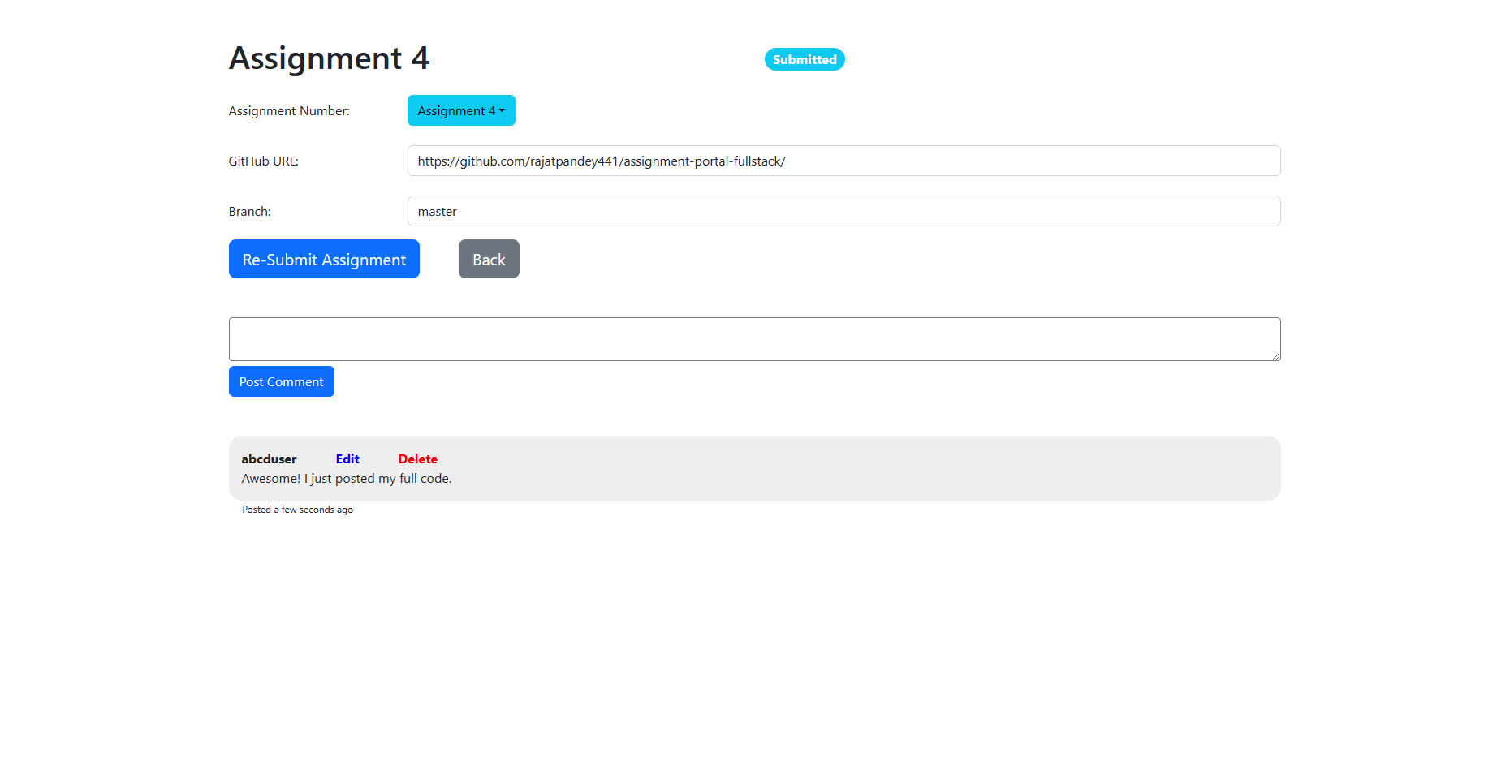Click the 'Assignment Number:' label
The image size is (1510, 775).
tap(289, 110)
